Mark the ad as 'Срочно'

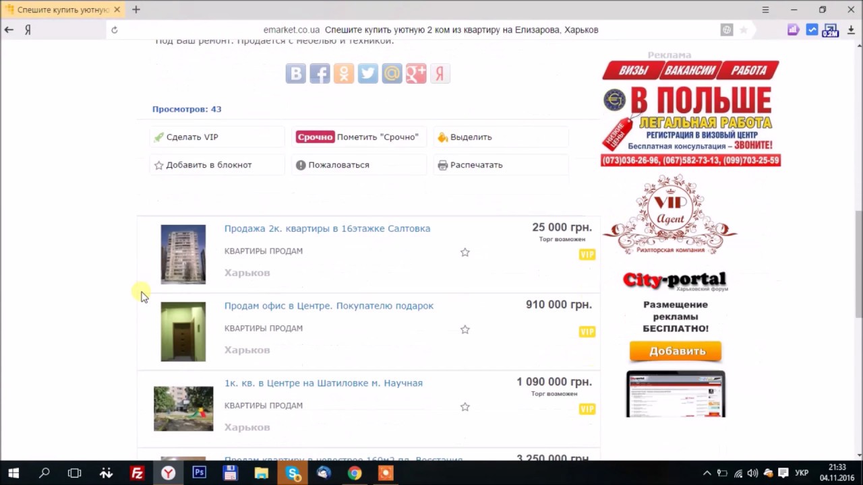[x=357, y=137]
